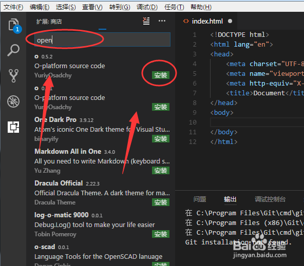The width and height of the screenshot is (304, 266).
Task: Select the log-o-matic 9000 extension title
Action: tap(62, 215)
